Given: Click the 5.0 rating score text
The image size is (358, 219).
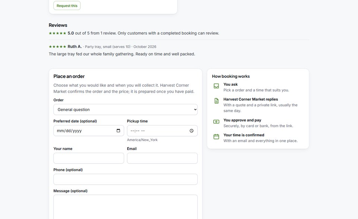Looking at the screenshot, I should click(71, 33).
